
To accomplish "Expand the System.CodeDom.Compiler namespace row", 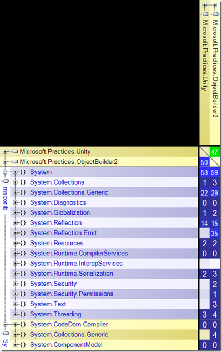I will click(15, 324).
